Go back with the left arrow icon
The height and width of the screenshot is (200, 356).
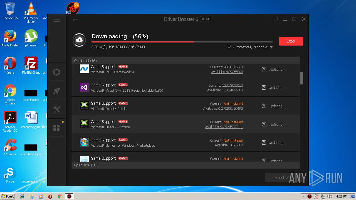(x=75, y=20)
